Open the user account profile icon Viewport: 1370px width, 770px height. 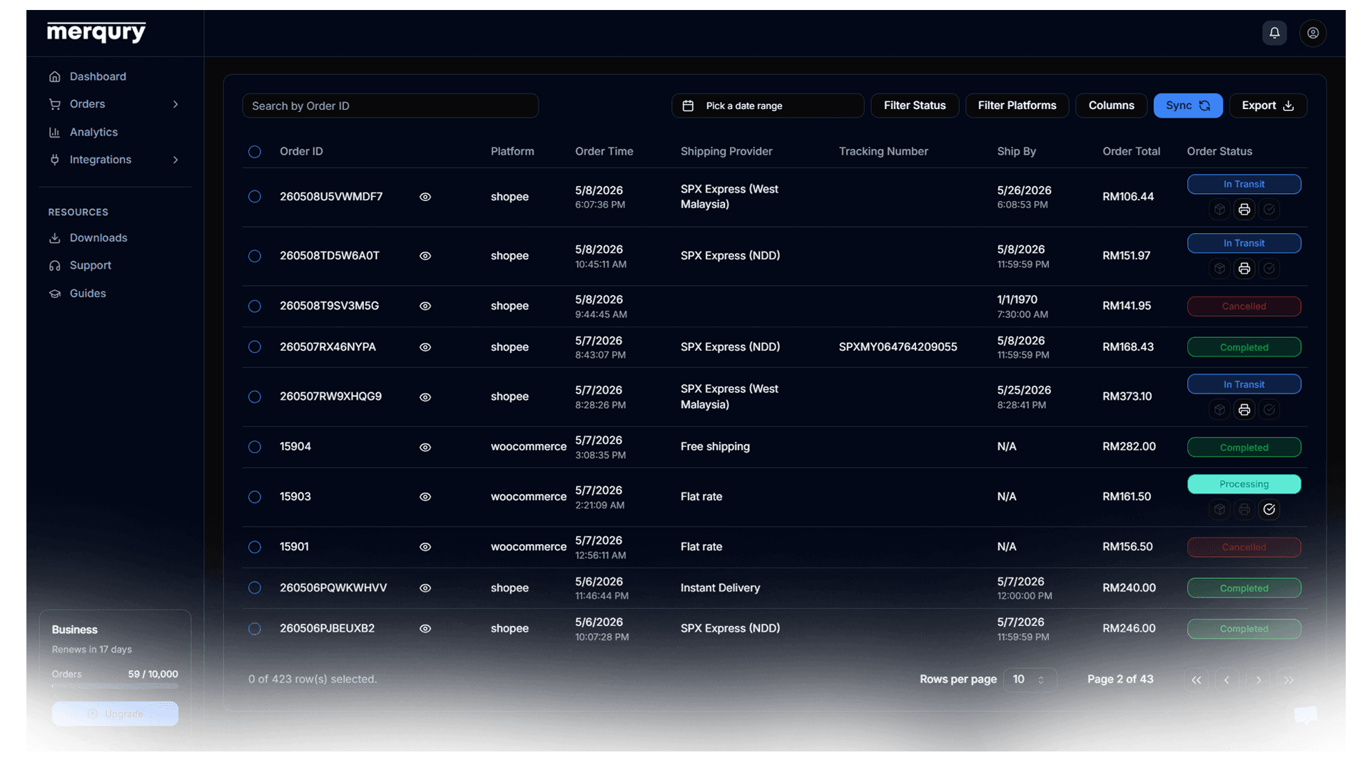pos(1313,33)
